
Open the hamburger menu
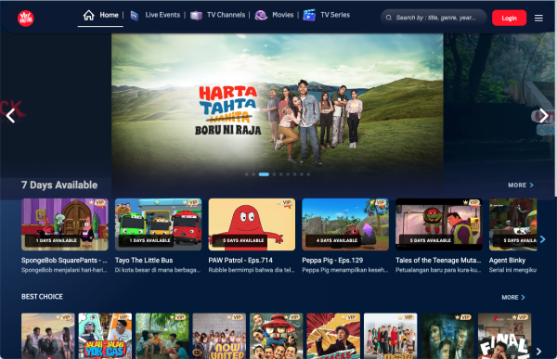tap(538, 19)
